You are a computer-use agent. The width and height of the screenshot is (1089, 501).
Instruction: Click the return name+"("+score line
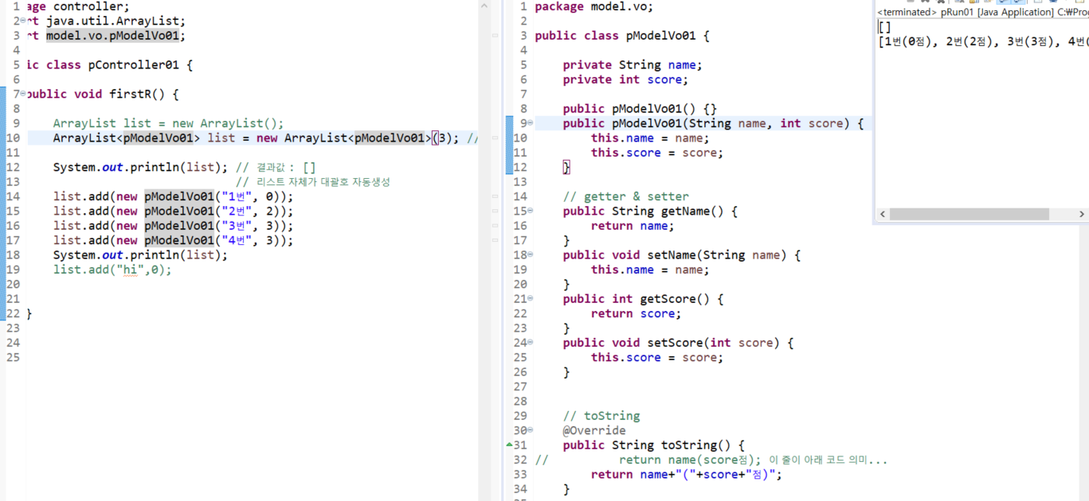pos(687,475)
